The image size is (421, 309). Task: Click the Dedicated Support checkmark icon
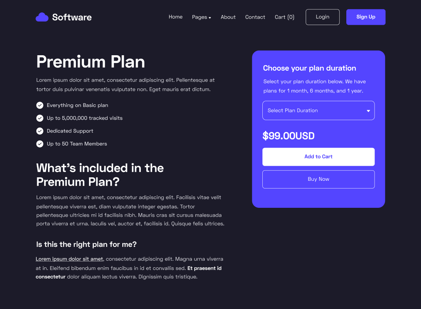[39, 131]
